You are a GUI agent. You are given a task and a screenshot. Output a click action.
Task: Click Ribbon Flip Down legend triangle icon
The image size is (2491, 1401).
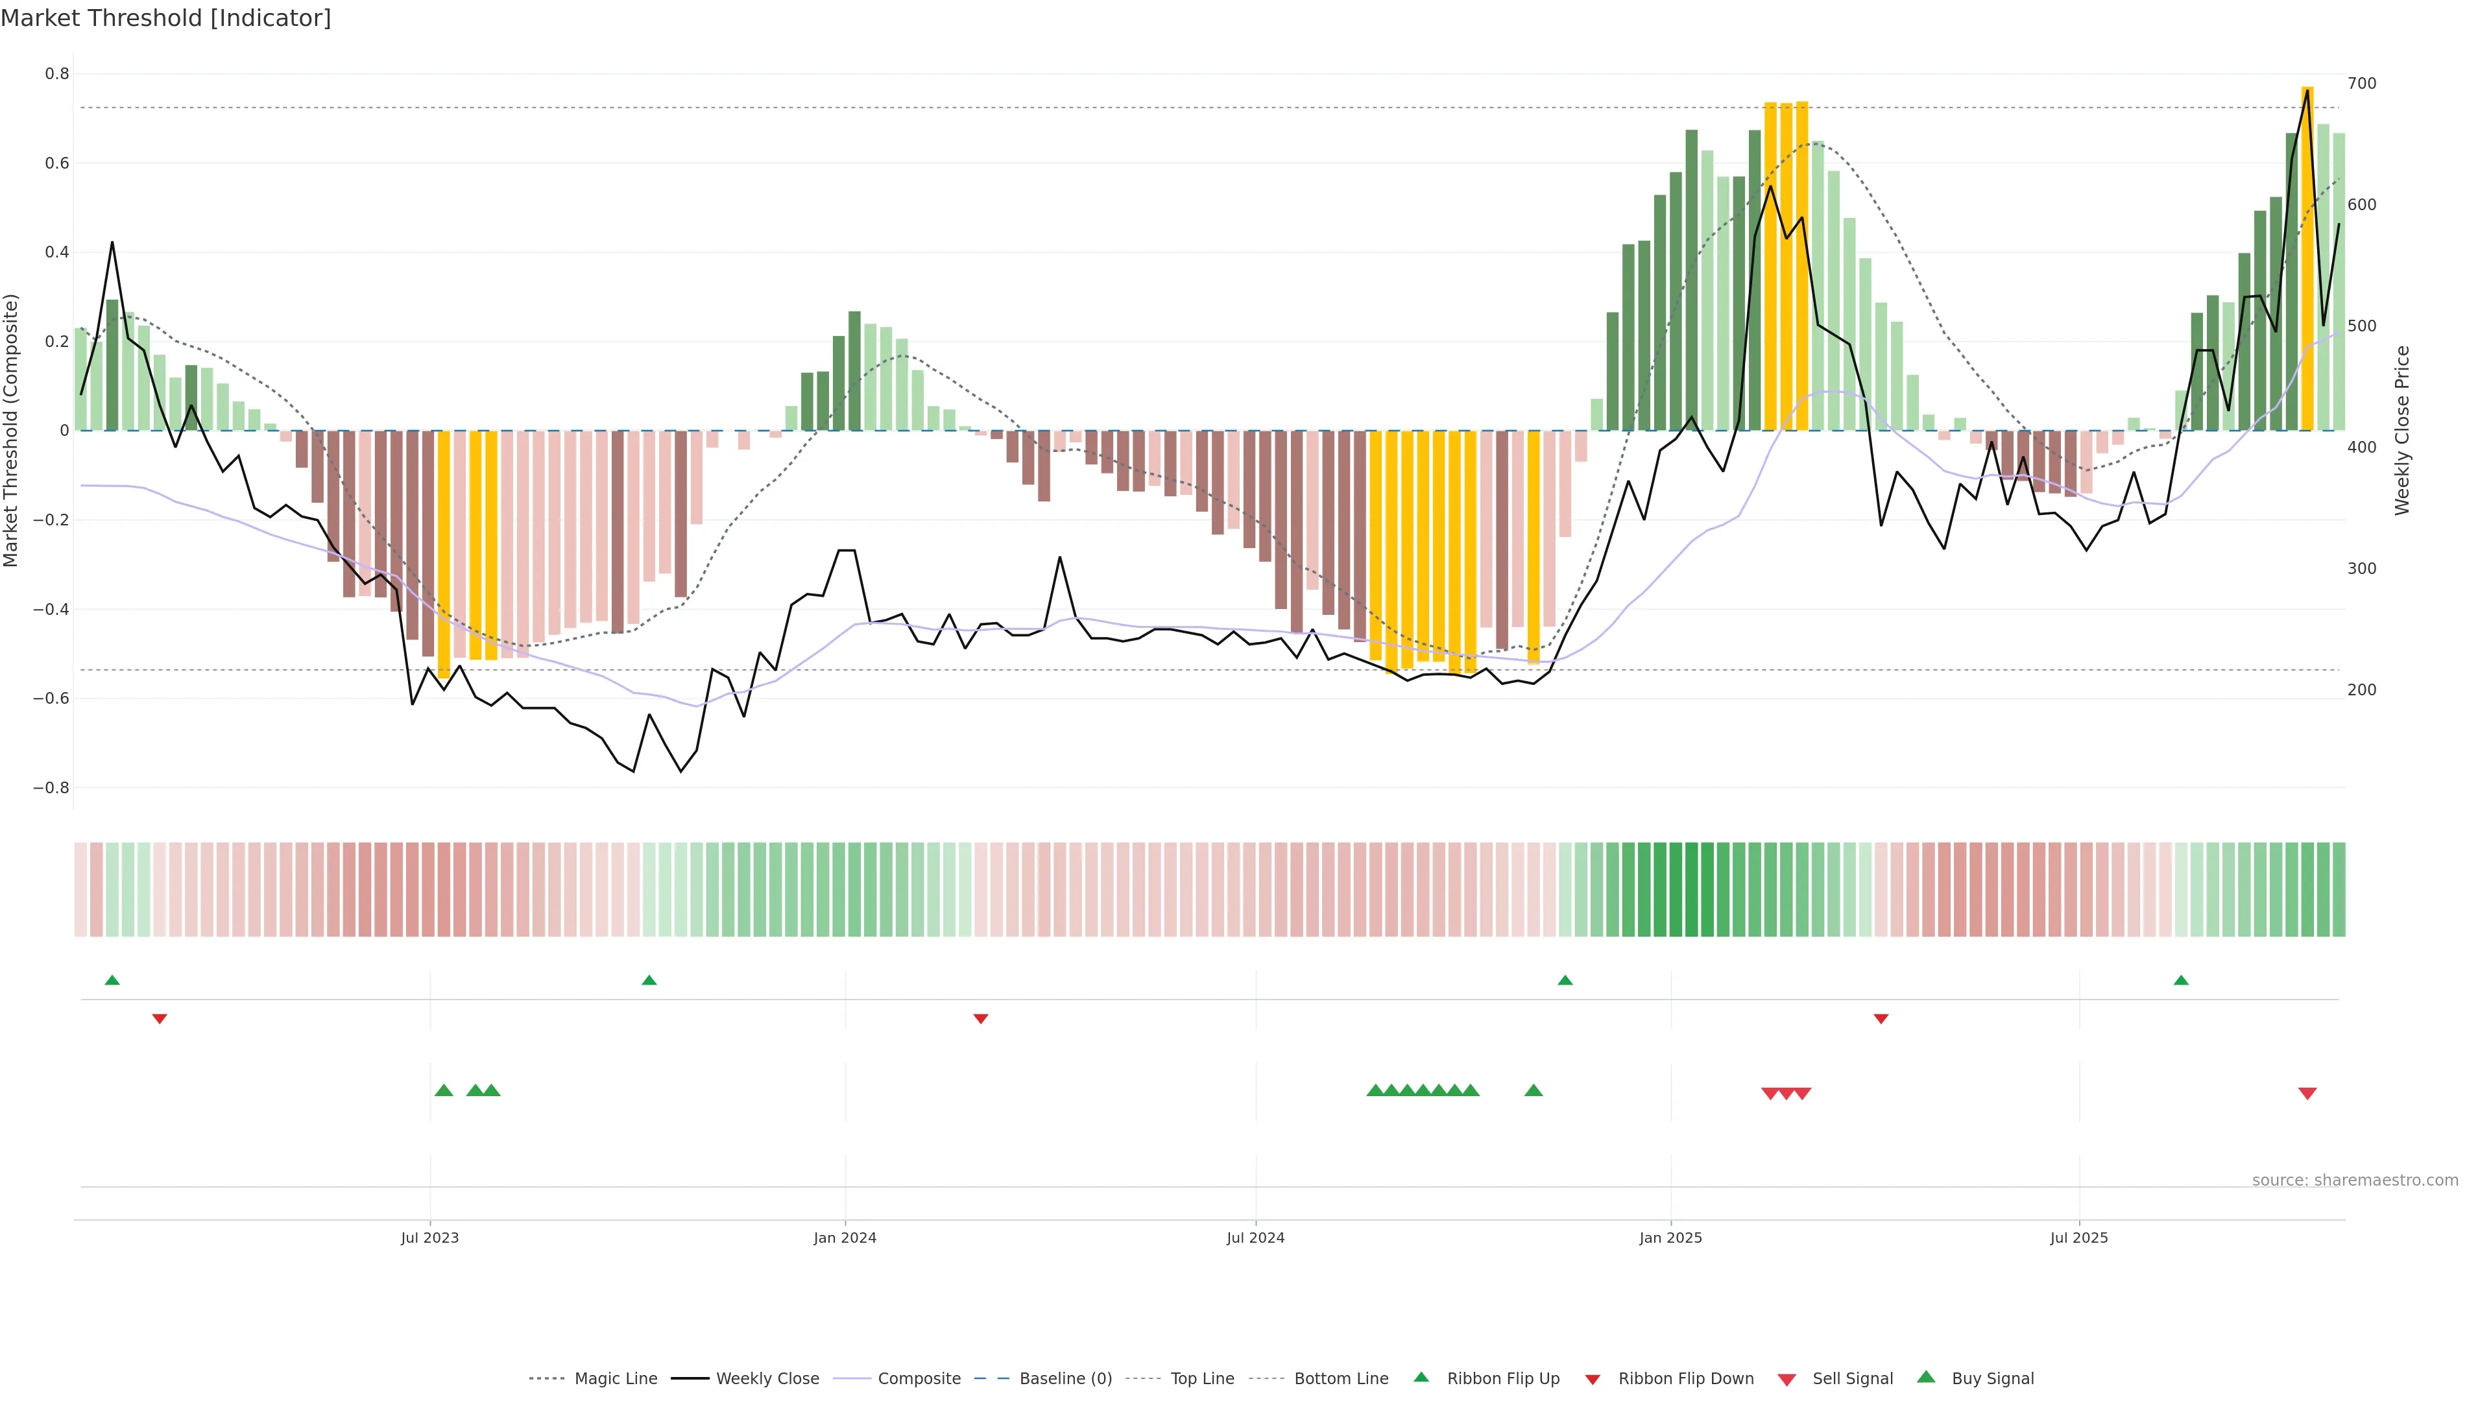[x=1593, y=1380]
